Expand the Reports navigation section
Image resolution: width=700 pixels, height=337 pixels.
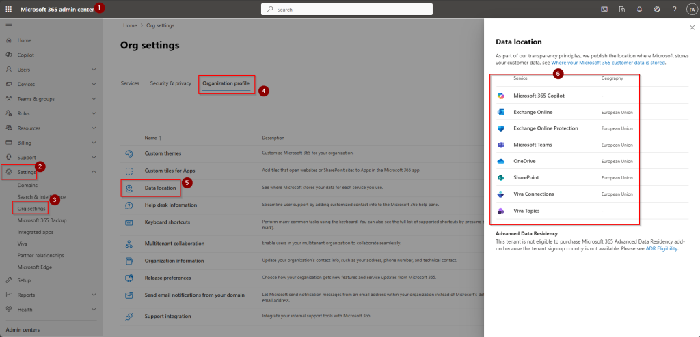coord(94,295)
